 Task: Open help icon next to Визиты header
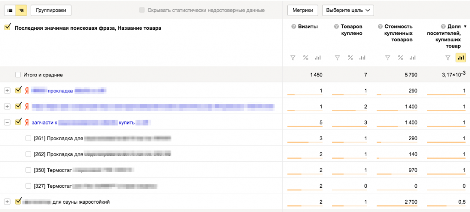pyautogui.click(x=293, y=27)
